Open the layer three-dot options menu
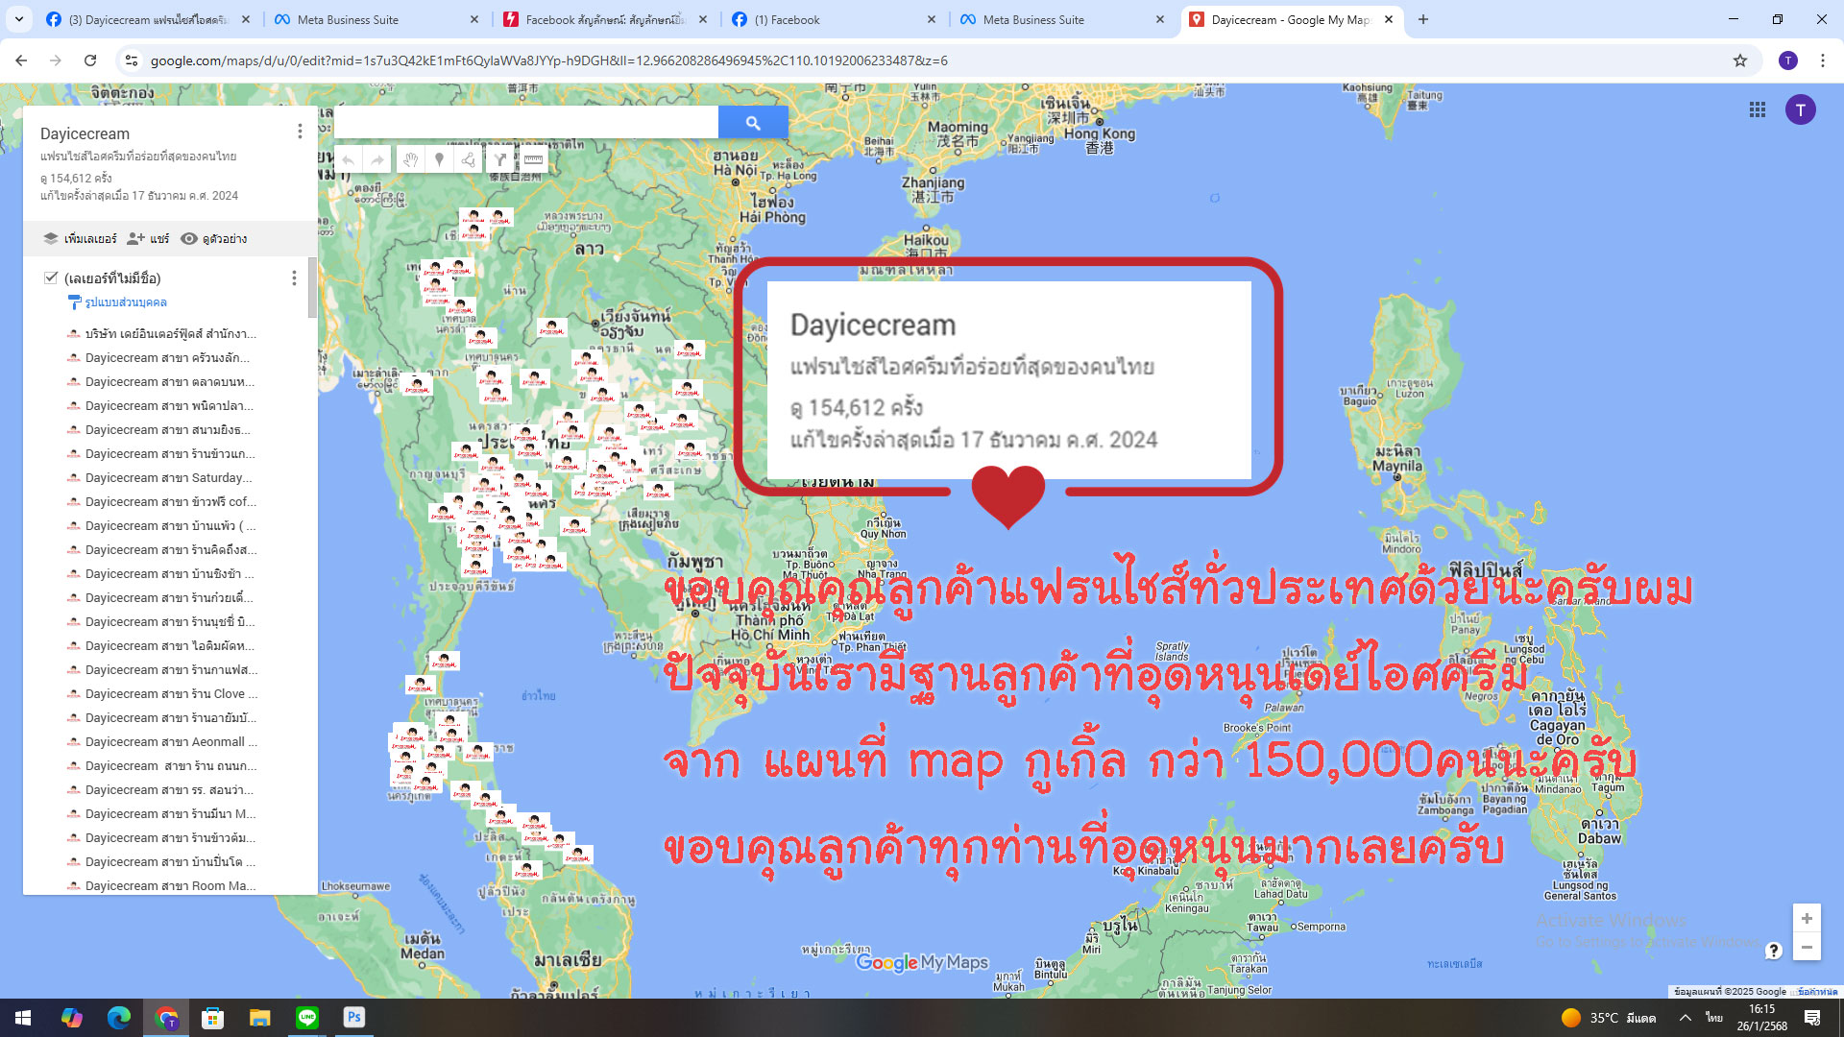1844x1037 pixels. (294, 278)
